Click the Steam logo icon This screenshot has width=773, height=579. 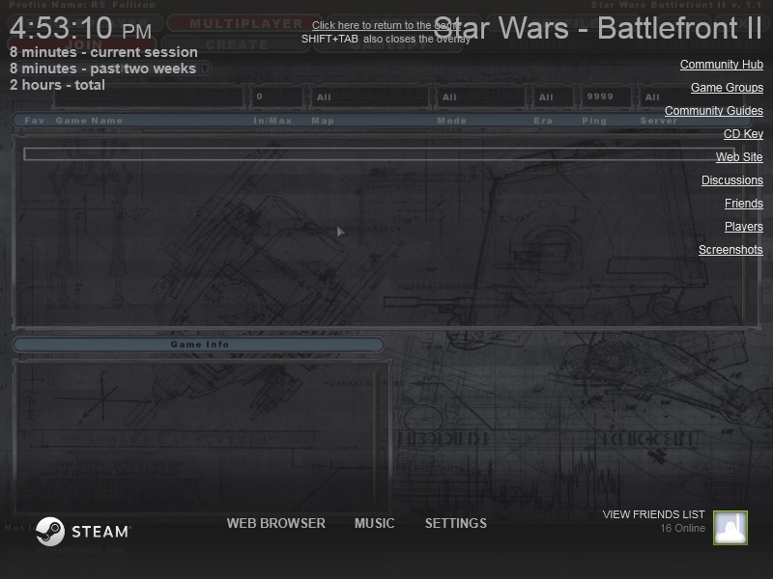50,531
